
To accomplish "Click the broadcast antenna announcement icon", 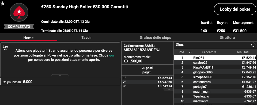I will click(5, 48).
